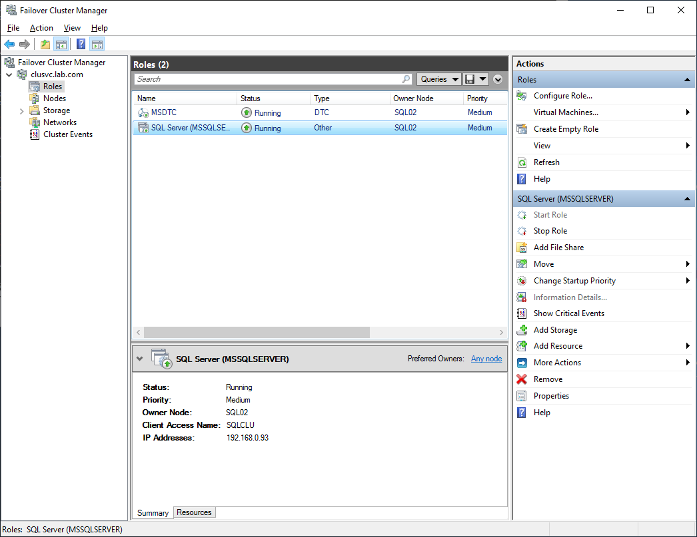Click the SQLCLU client access name

[240, 425]
